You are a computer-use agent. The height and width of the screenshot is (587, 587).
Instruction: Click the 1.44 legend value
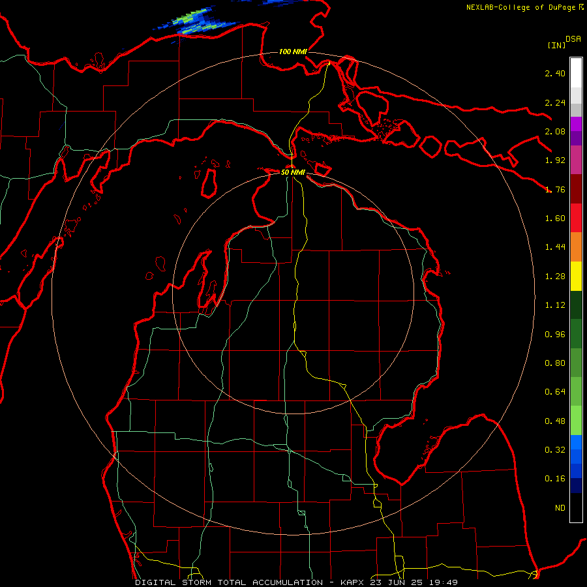[x=555, y=247]
